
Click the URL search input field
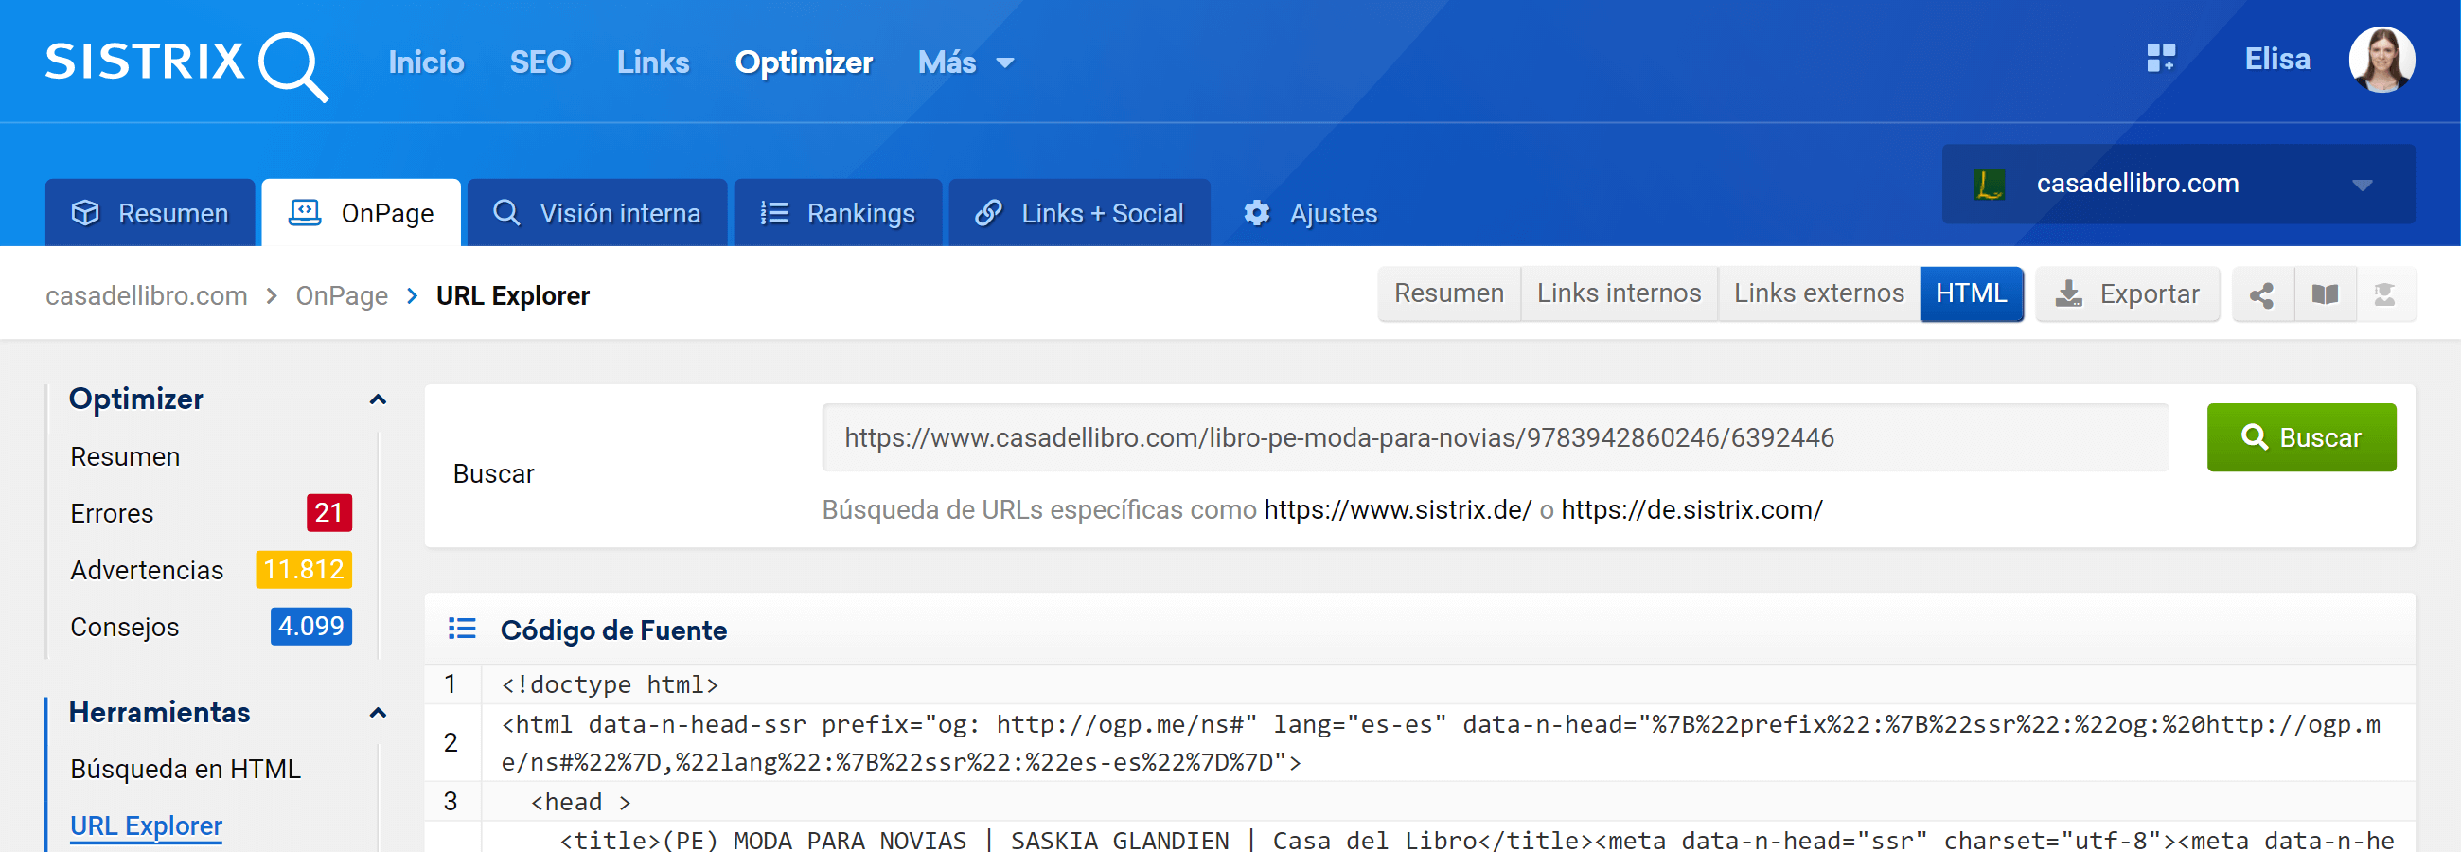(x=1494, y=438)
